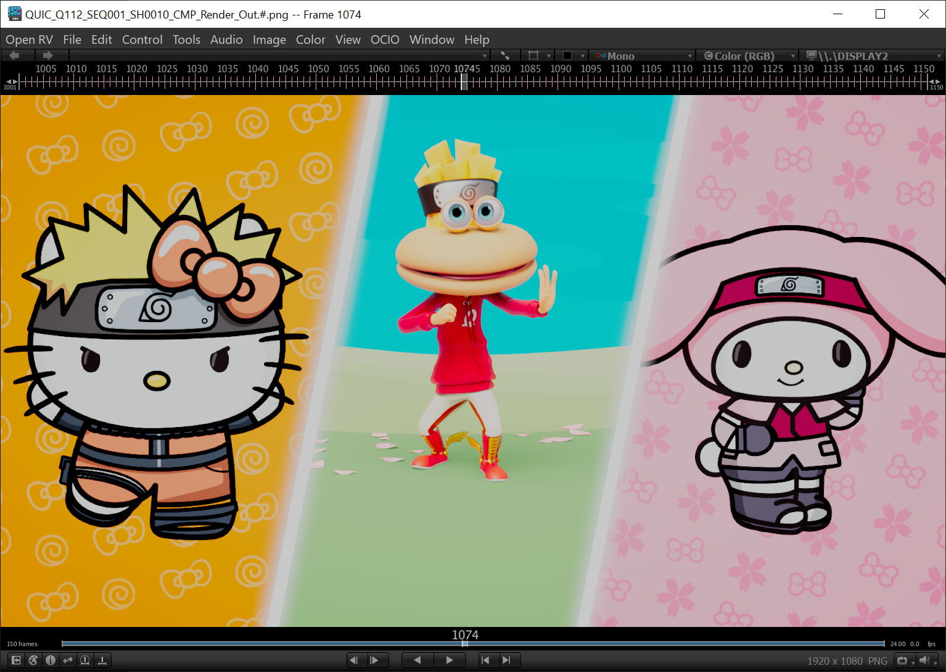The height and width of the screenshot is (672, 946).
Task: Click the frame content icon in top toolbar
Action: click(533, 56)
